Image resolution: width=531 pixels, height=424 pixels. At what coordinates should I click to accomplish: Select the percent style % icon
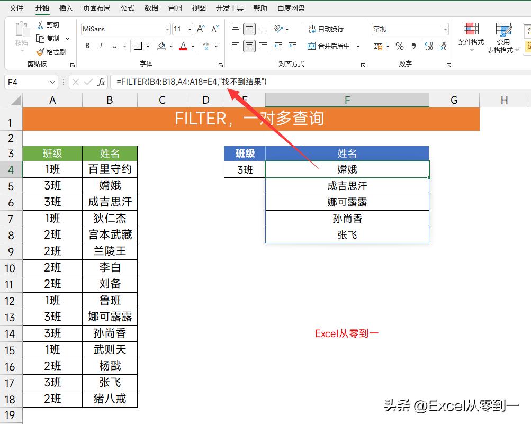(x=399, y=47)
